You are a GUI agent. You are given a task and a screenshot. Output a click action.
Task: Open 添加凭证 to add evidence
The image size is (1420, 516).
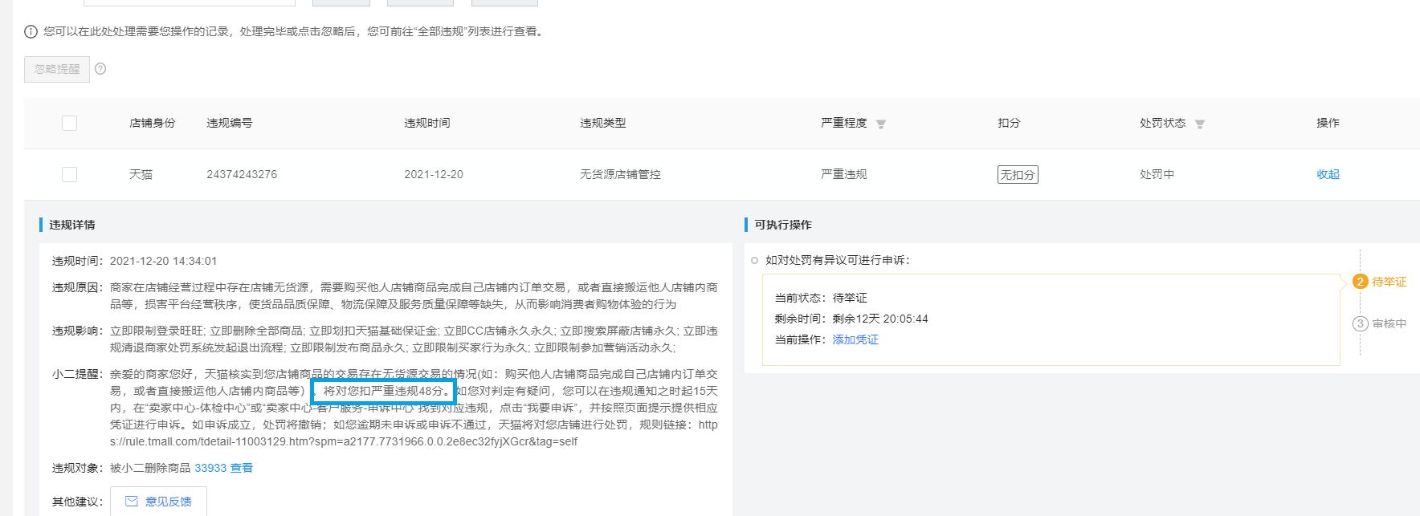[x=855, y=339]
